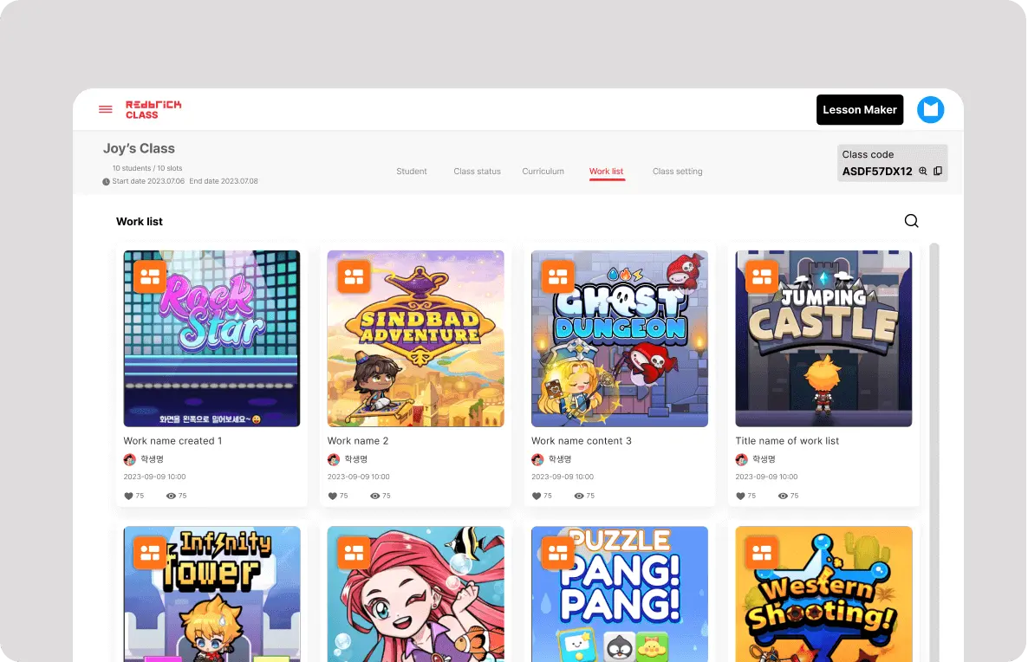Viewport: 1028px width, 662px height.
Task: Click student avatar under Title name of work list
Action: (x=741, y=459)
